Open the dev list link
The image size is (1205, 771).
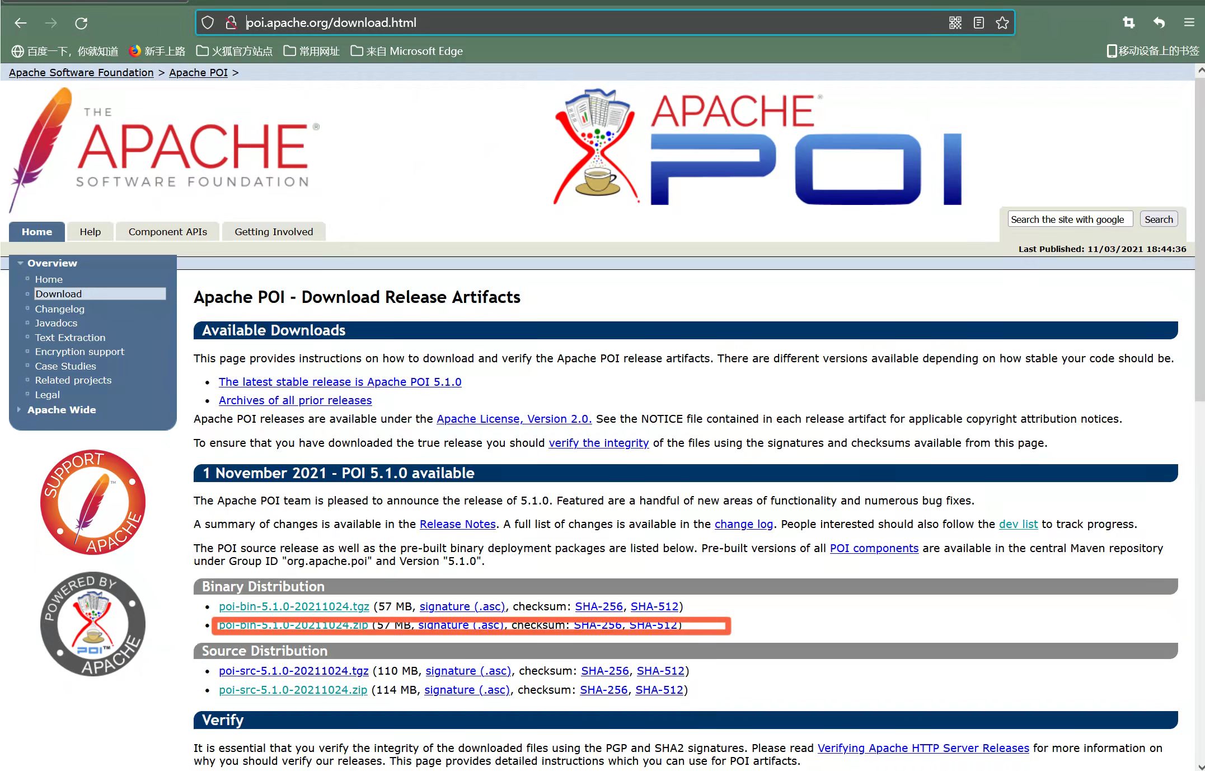[x=1018, y=524]
